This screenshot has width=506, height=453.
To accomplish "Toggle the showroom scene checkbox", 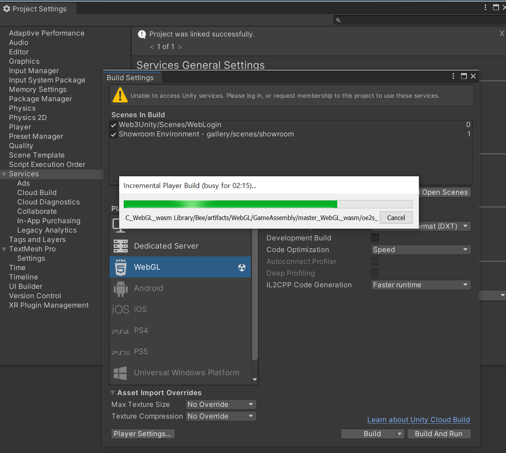I will coord(114,134).
